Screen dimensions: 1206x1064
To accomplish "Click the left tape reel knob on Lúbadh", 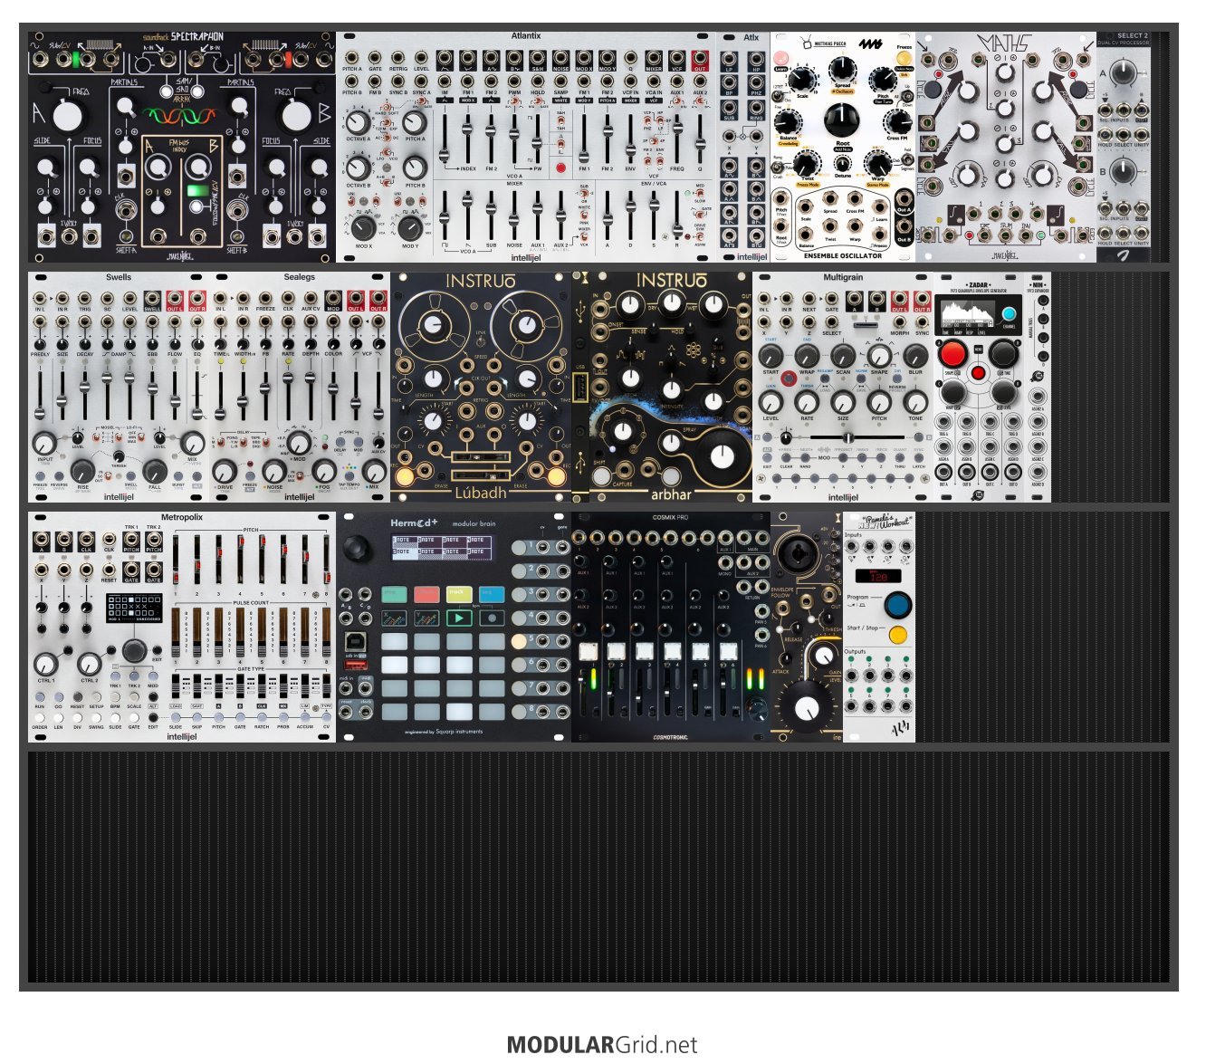I will coord(435,326).
